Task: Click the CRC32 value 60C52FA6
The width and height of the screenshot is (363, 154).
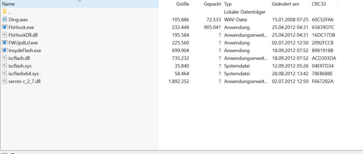Action: click(x=323, y=20)
